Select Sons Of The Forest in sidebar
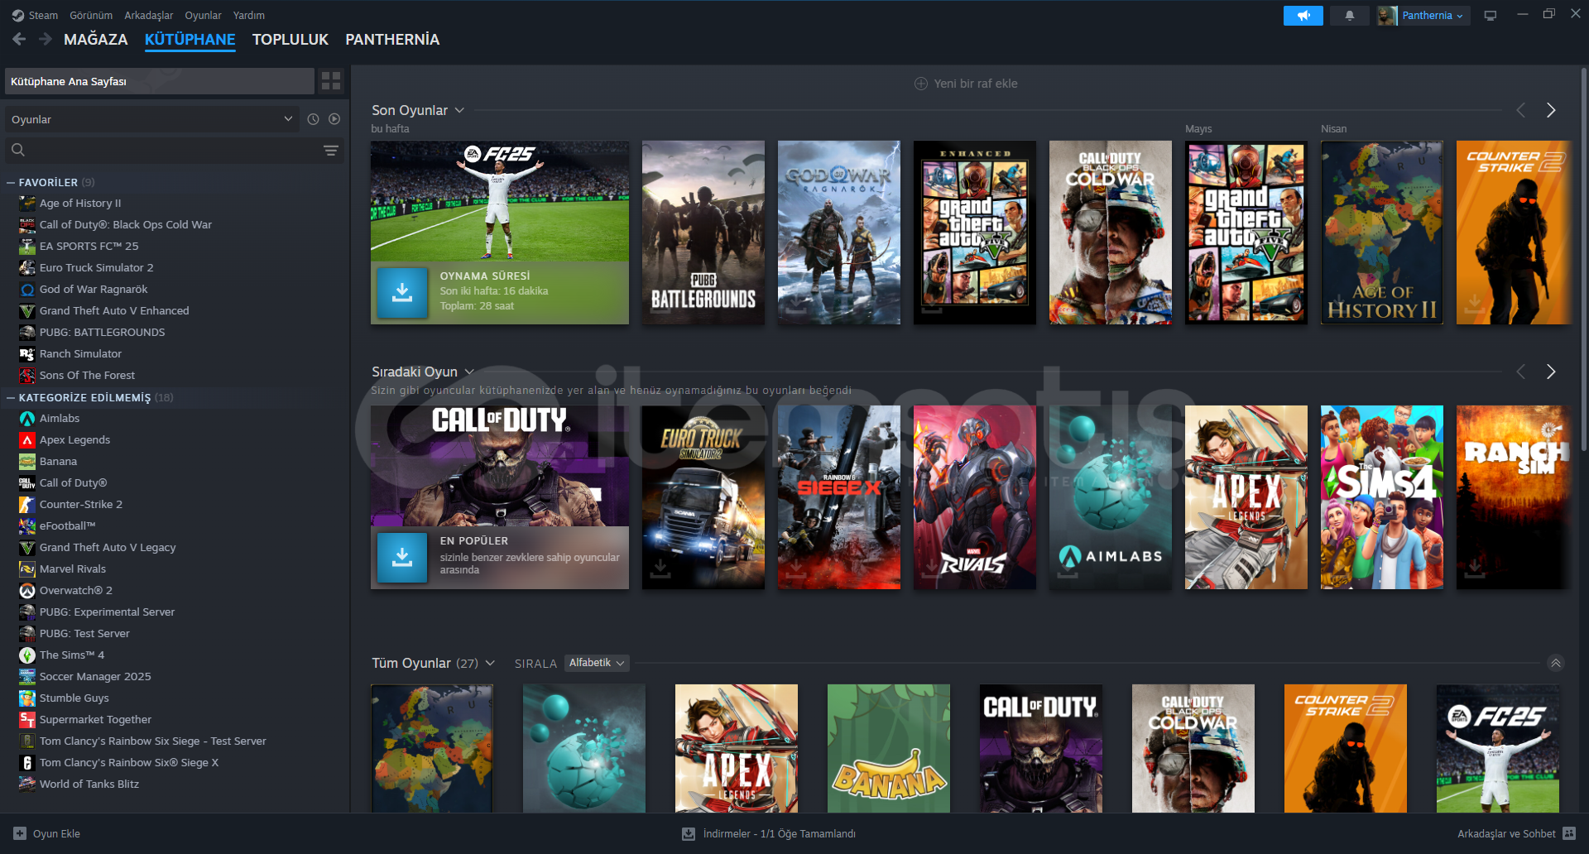 coord(87,376)
